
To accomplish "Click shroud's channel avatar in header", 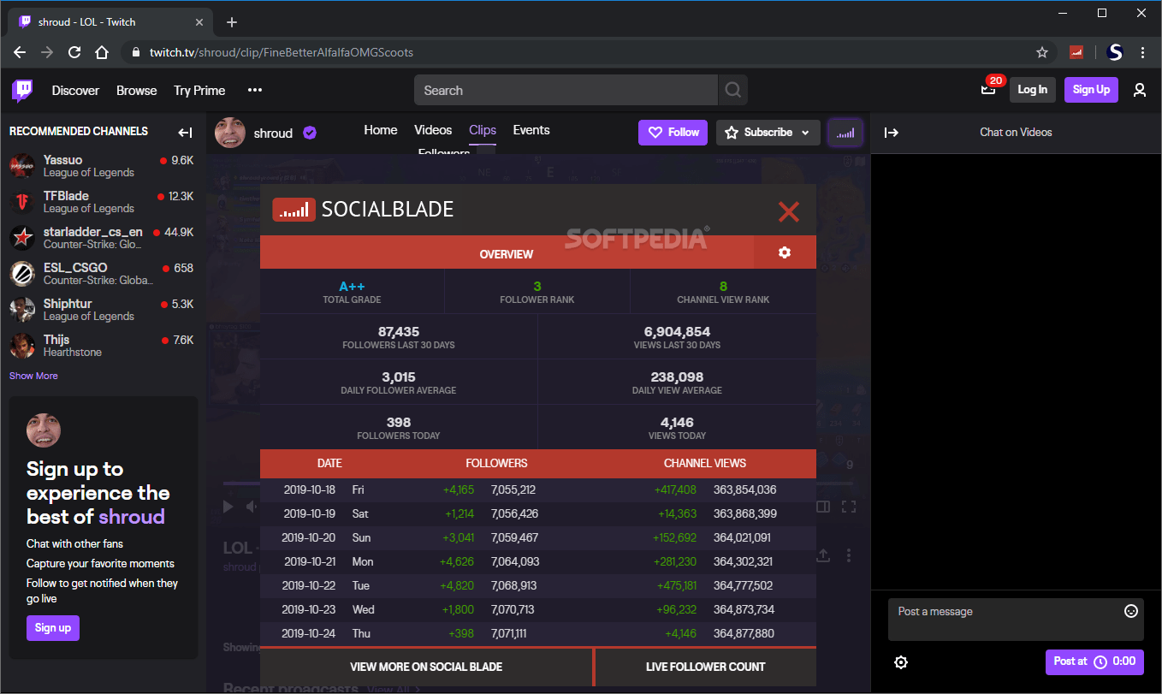I will coord(230,133).
